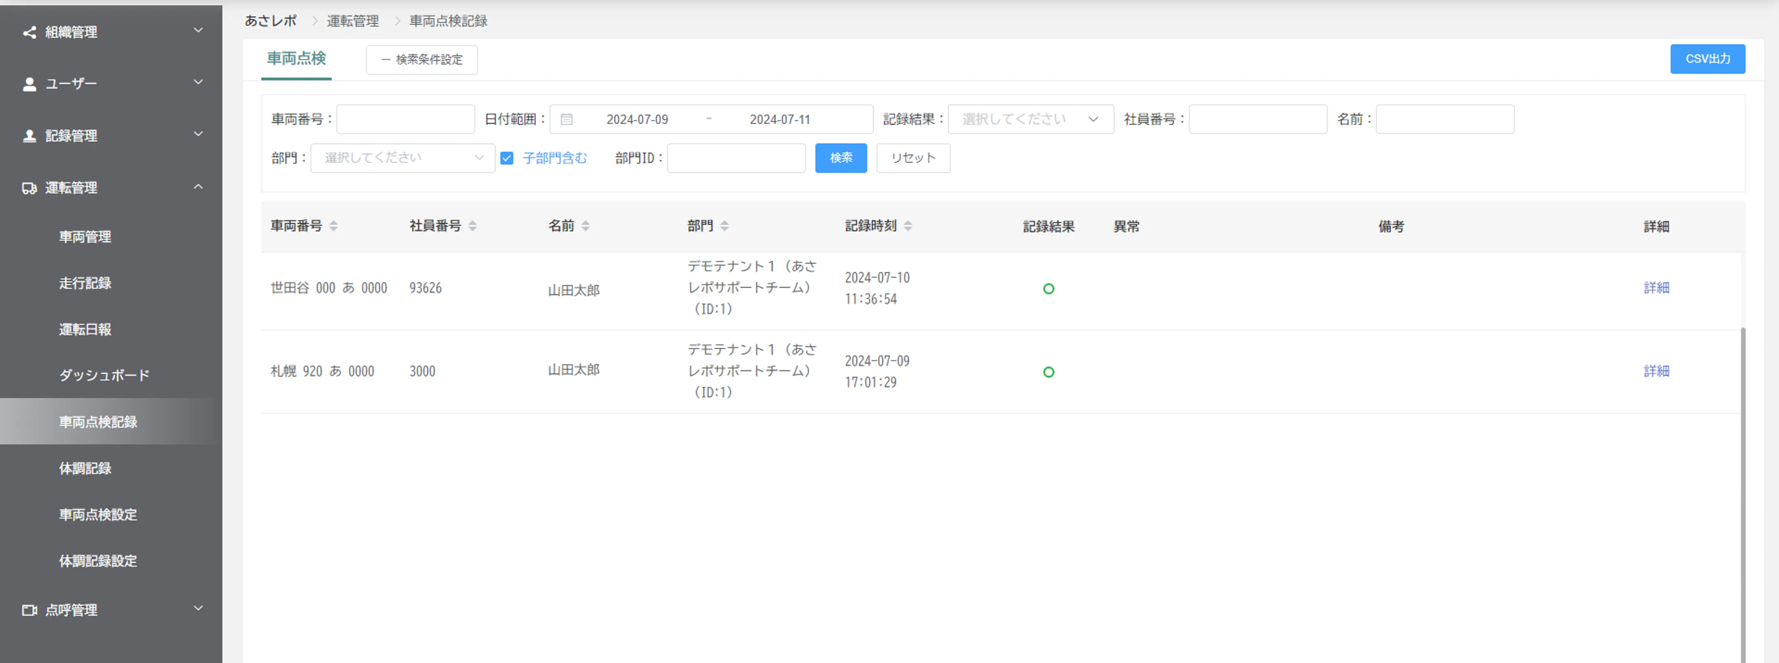
Task: Expand the 組織管理 menu chevron
Action: coord(198,30)
